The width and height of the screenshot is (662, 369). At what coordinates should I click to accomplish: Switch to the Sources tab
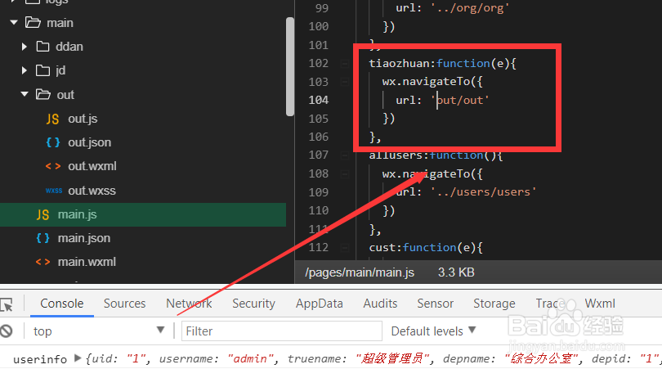[x=124, y=304]
